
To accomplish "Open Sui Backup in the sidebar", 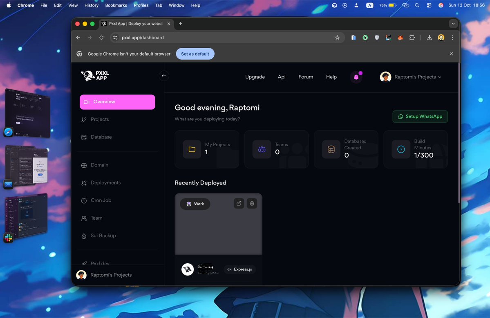I will point(103,236).
